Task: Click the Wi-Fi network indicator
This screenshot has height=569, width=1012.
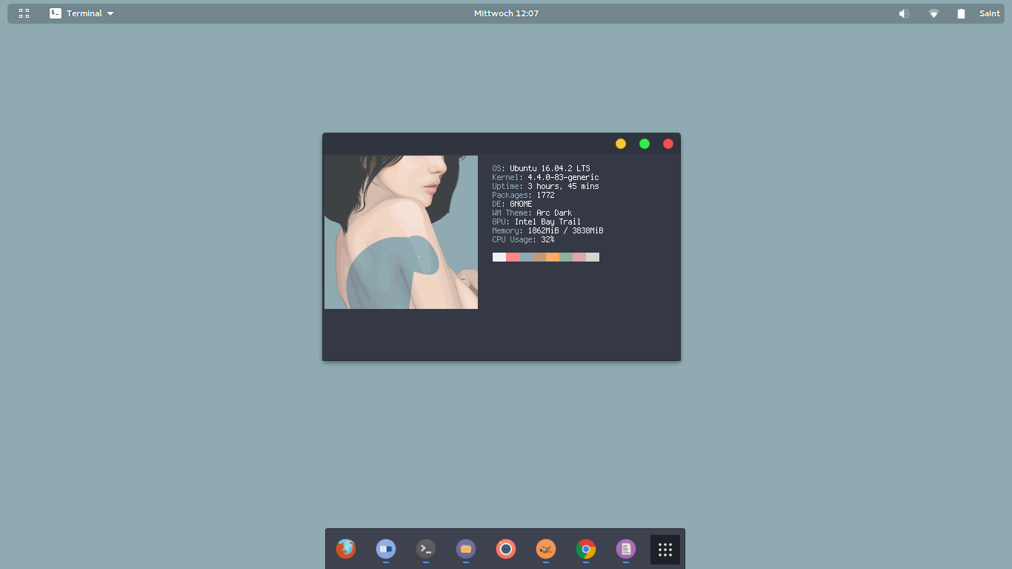Action: (x=933, y=13)
